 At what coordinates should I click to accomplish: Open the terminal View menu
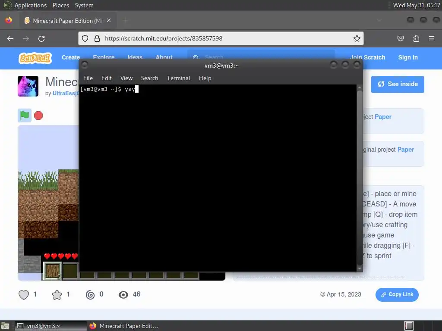pyautogui.click(x=126, y=78)
